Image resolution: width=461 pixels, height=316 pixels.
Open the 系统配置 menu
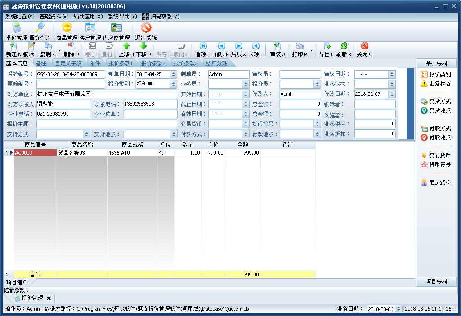tap(20, 17)
